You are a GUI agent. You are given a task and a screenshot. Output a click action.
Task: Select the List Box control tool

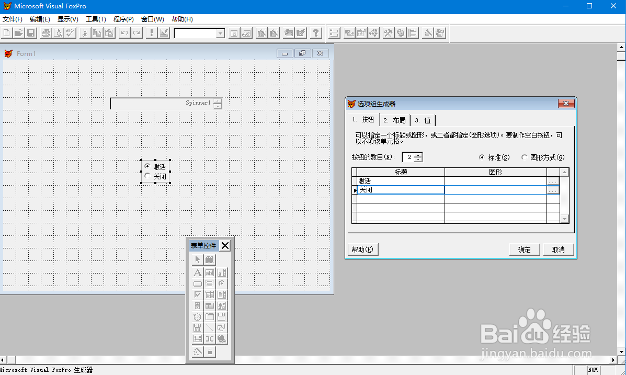(x=222, y=295)
